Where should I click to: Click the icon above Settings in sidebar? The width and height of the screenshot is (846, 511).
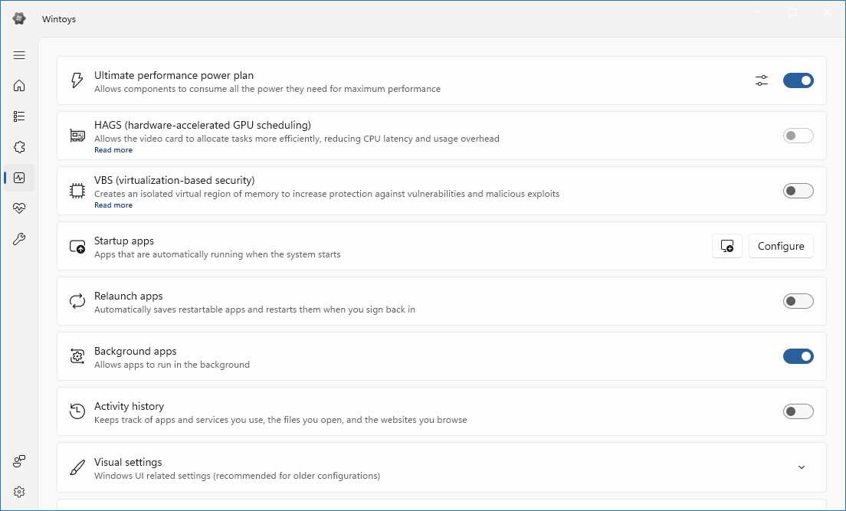pyautogui.click(x=19, y=460)
